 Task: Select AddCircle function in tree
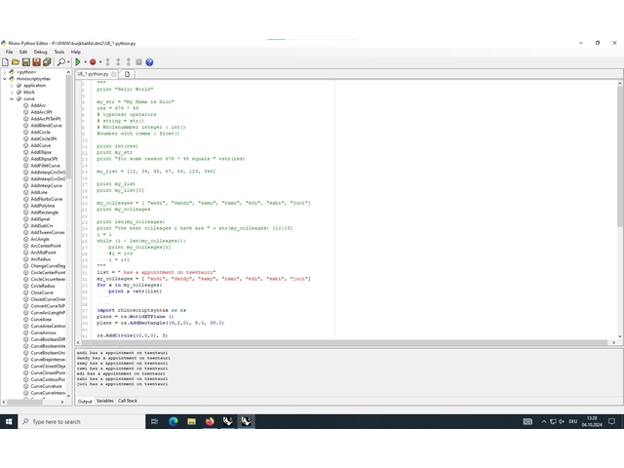coord(41,133)
